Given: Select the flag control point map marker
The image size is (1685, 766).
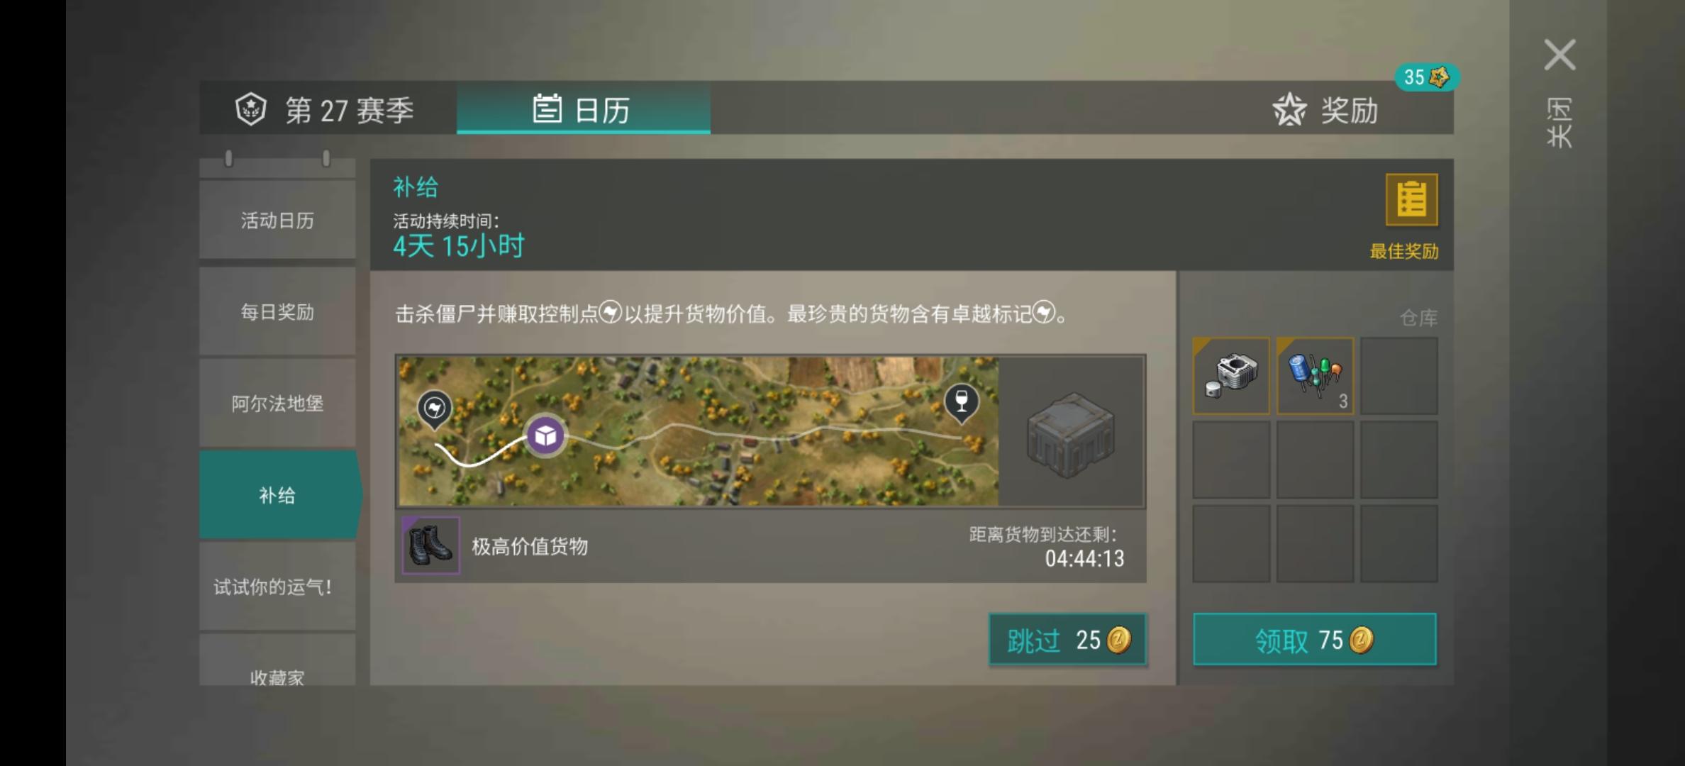Looking at the screenshot, I should pos(434,409).
